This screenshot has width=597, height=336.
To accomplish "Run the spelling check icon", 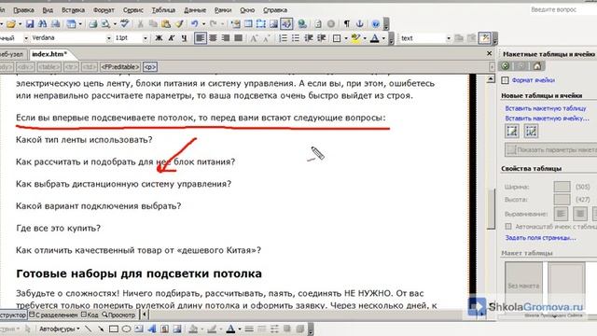I will coord(124,24).
